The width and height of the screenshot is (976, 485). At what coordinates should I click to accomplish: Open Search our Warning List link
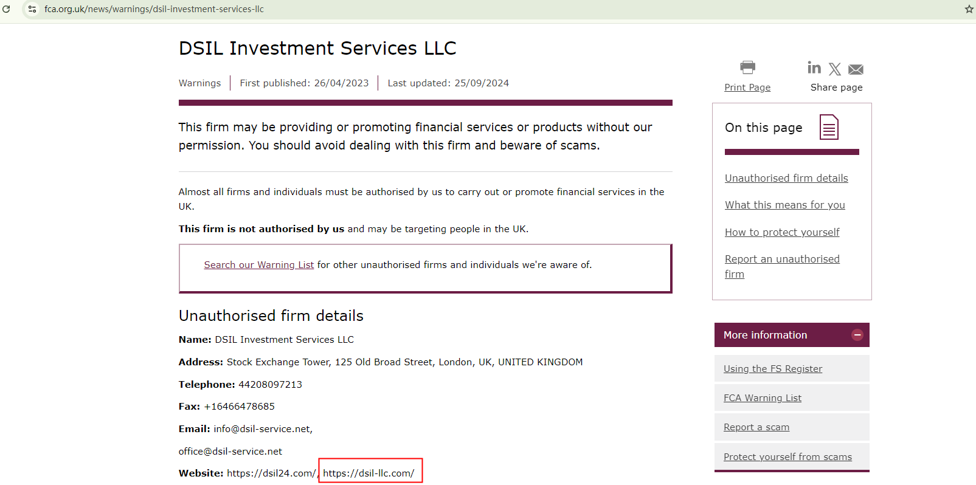(259, 265)
